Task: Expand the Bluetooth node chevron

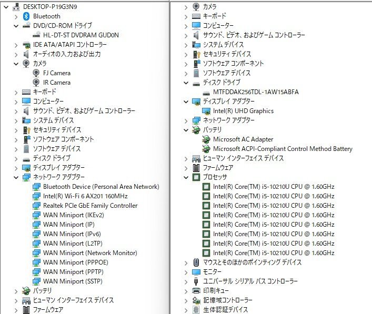Action: coord(16,17)
